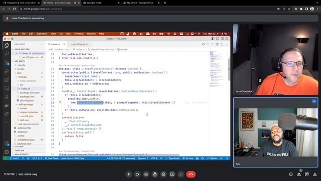
Task: Open .gitignore in the explorer
Action: 22,132
